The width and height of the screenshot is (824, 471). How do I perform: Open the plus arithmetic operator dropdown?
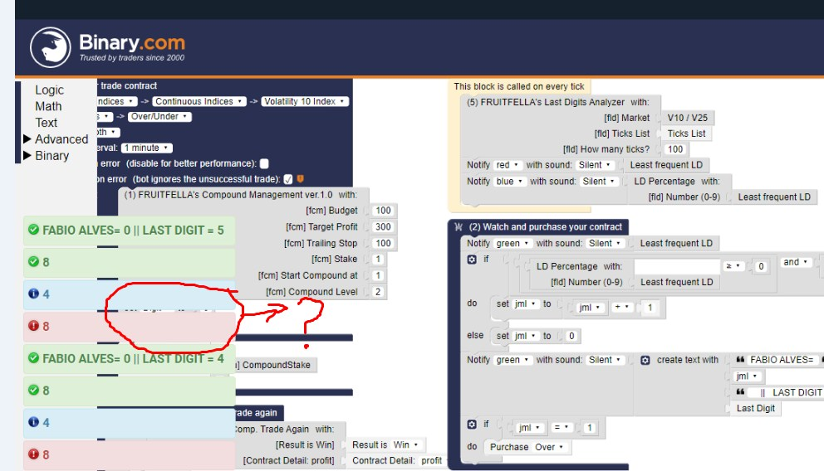click(x=621, y=307)
